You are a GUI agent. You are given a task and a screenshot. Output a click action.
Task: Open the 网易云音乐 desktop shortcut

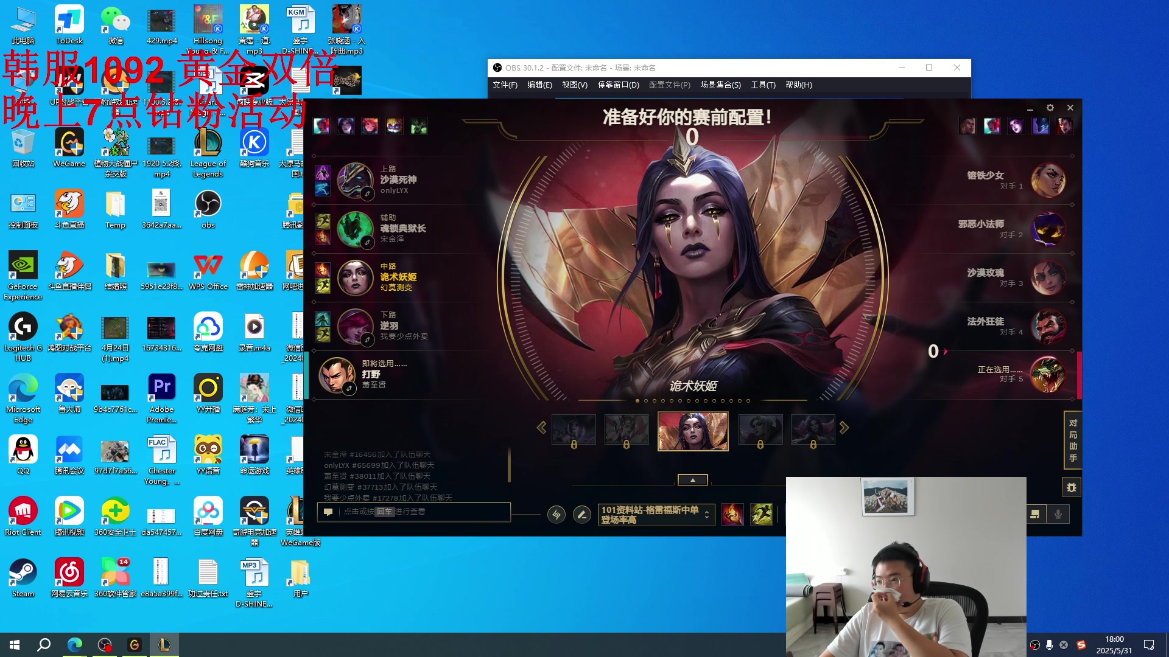(69, 578)
